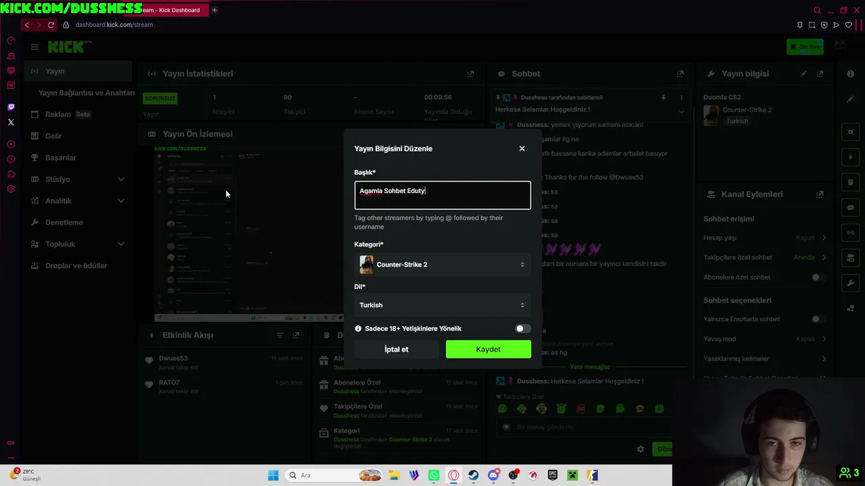The height and width of the screenshot is (486, 865).
Task: Toggle Sadece 18+ Yetişkinlere Yönelik switch
Action: [x=523, y=329]
